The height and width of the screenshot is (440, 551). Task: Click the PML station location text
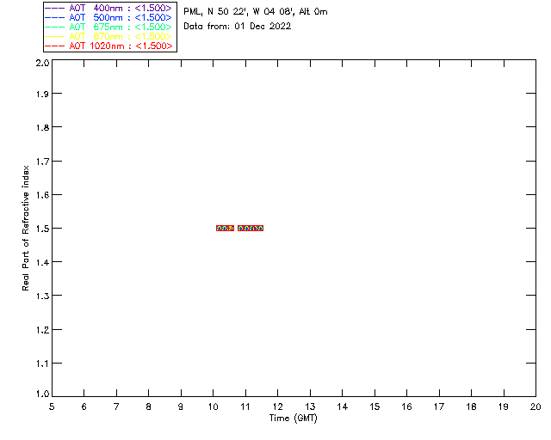pyautogui.click(x=256, y=11)
